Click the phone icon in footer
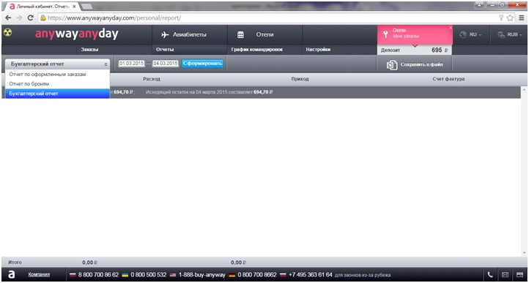Screen dimensions: 529x283 490,274
